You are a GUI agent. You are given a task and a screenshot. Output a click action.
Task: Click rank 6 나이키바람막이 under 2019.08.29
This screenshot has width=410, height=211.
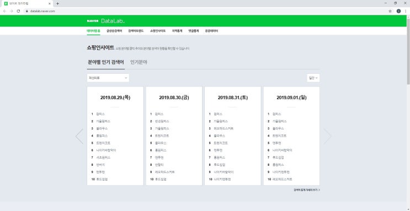[x=106, y=150]
